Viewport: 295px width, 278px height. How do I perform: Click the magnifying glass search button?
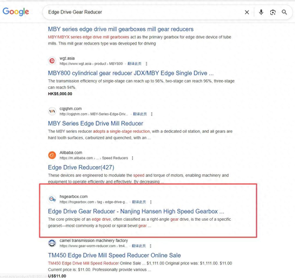284,12
